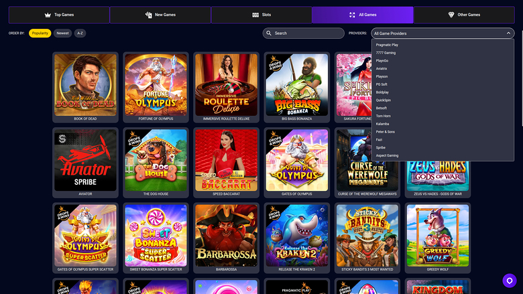Viewport: 523px width, 294px height.
Task: Launch the Book of Dead game
Action: pyautogui.click(x=85, y=87)
